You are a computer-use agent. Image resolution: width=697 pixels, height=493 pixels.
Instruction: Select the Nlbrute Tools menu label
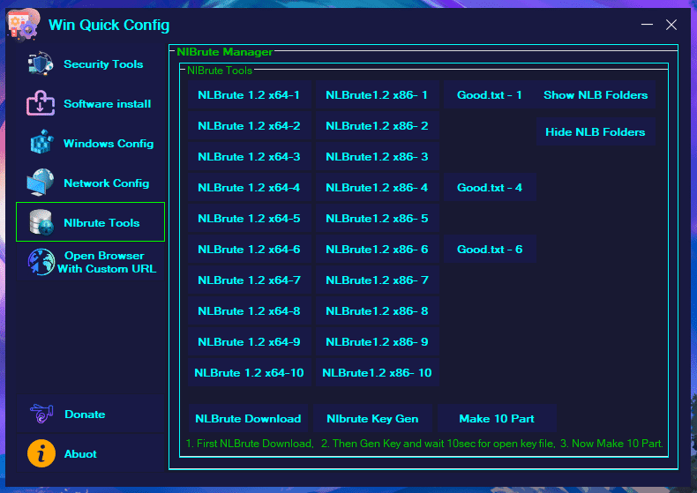101,223
